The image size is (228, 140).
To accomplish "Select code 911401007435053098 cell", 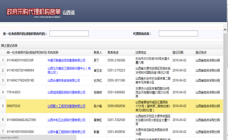I will point(20,132).
